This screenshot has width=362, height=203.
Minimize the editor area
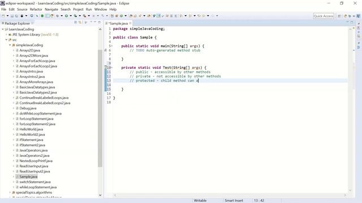[347, 22]
